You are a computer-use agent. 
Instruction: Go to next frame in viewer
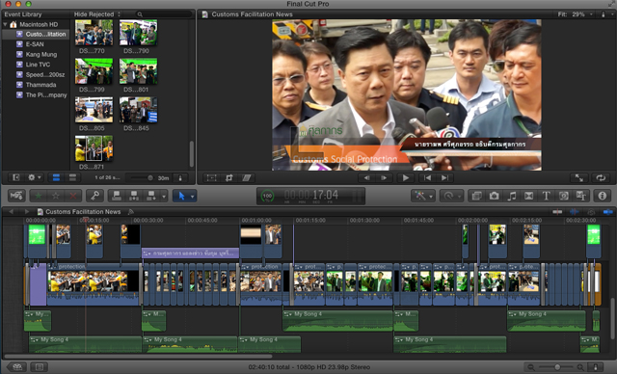[384, 178]
